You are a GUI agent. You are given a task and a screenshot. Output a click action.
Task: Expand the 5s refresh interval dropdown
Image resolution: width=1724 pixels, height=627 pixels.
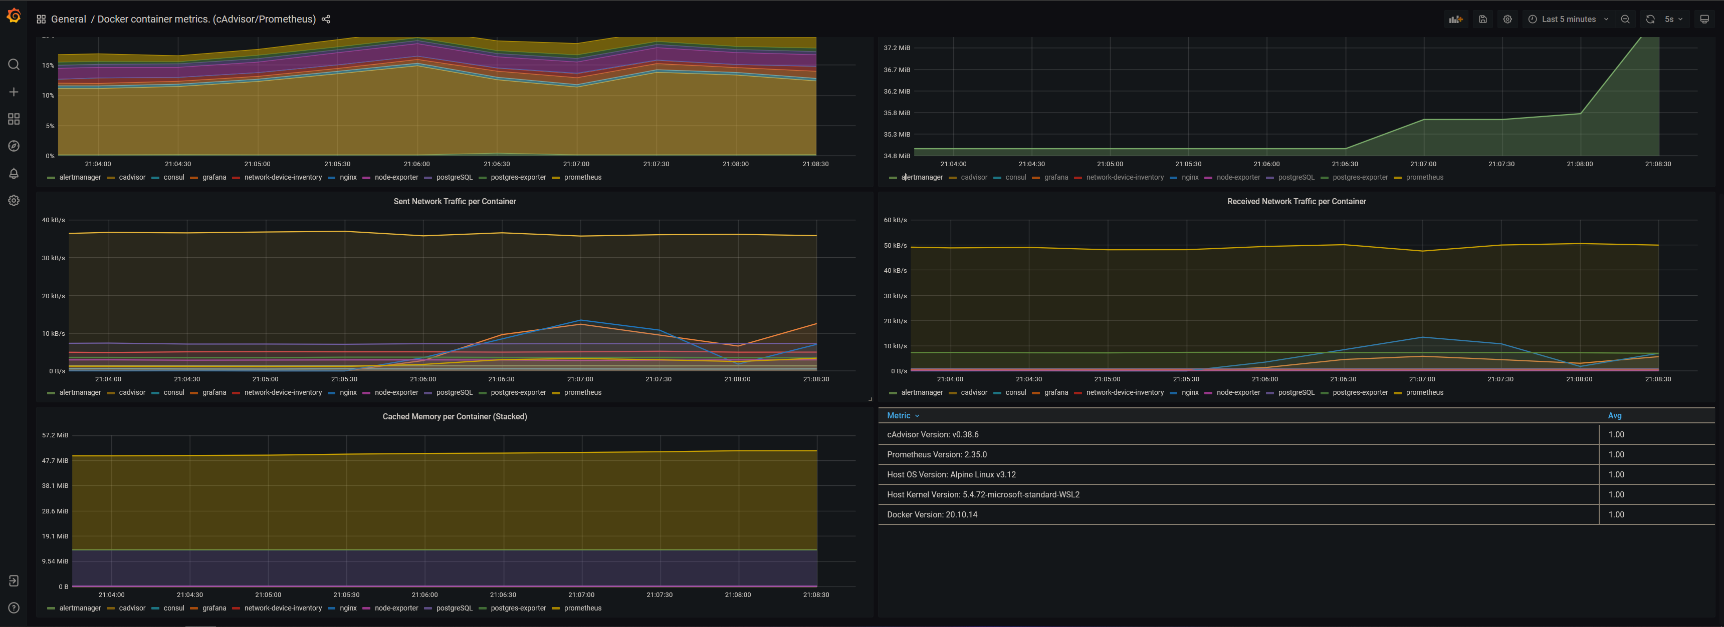pos(1673,20)
